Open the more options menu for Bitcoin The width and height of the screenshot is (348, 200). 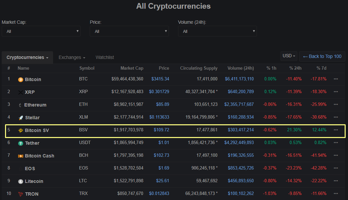tap(336, 79)
